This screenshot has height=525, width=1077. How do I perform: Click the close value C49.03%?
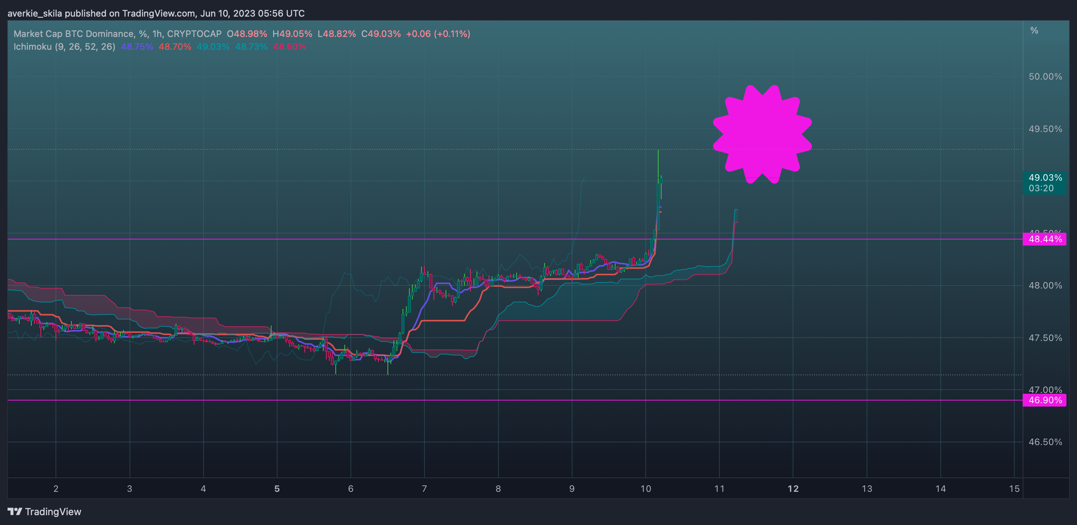point(381,34)
